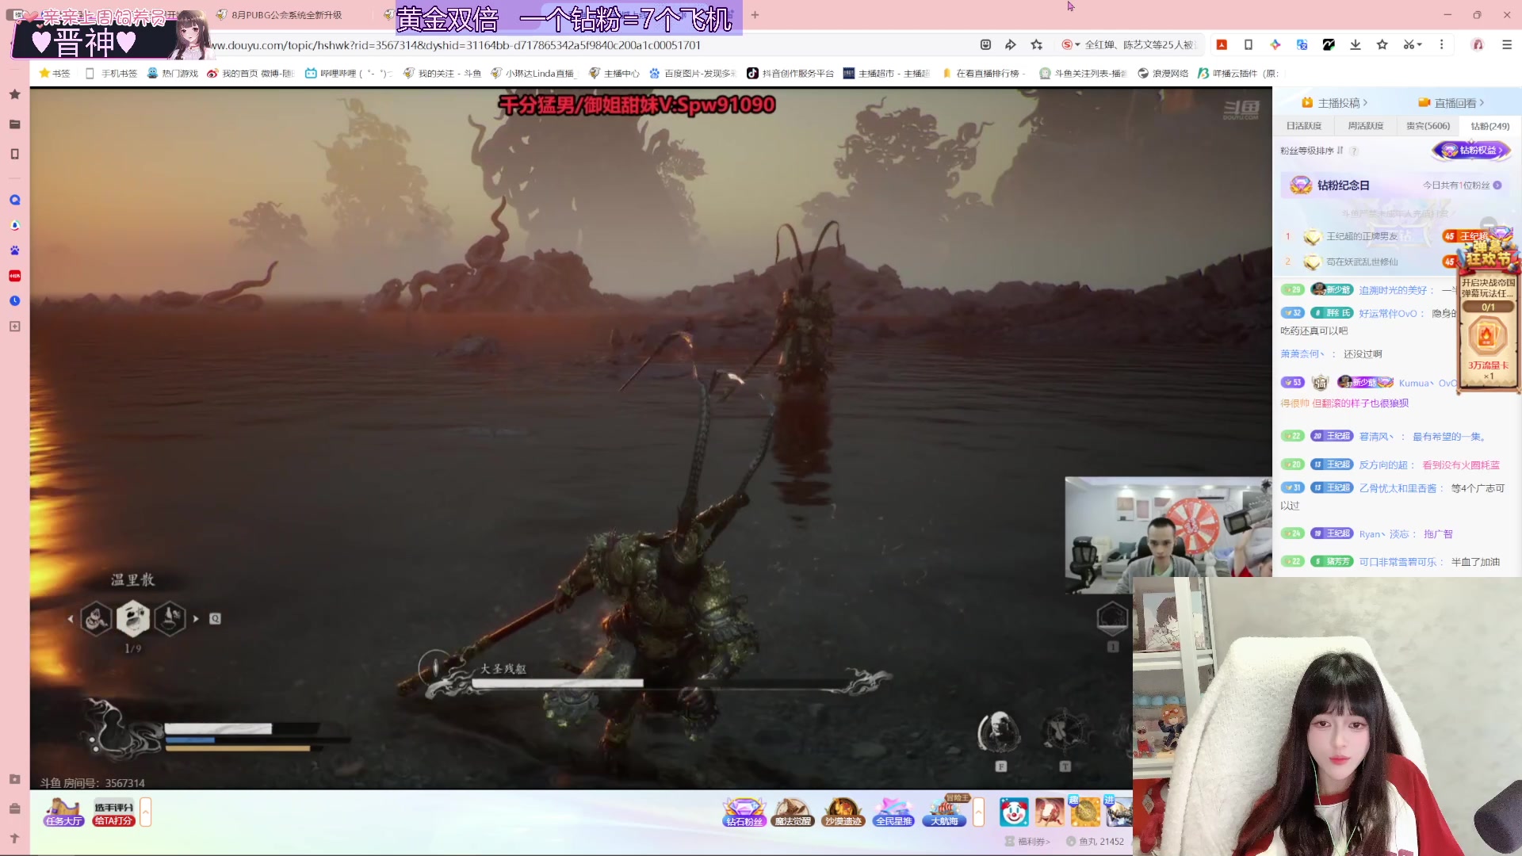Screen dimensions: 1522x856
Task: Toggle mobile device view icon
Action: 1249,45
